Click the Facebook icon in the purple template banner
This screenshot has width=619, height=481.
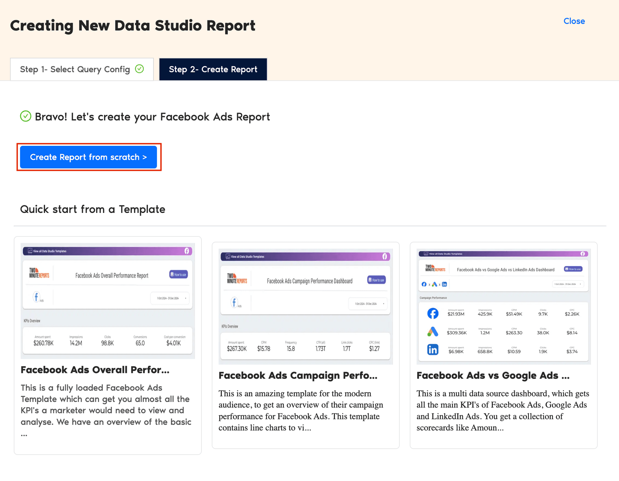(x=187, y=251)
